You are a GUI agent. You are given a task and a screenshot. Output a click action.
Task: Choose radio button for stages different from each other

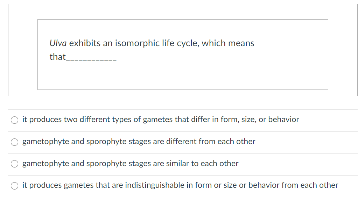[15, 142]
